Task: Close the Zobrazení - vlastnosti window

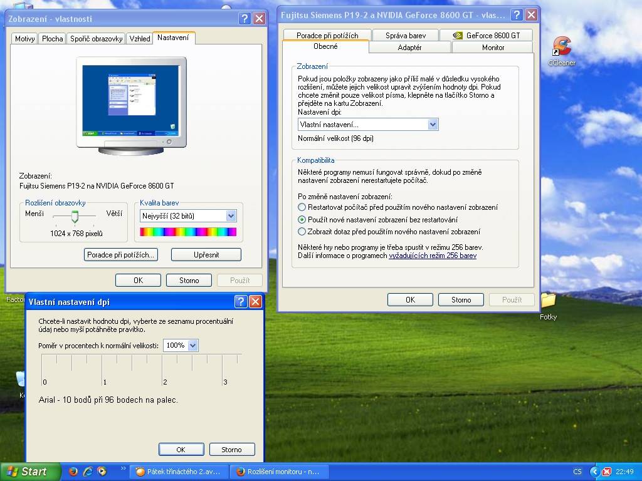Action: tap(259, 18)
